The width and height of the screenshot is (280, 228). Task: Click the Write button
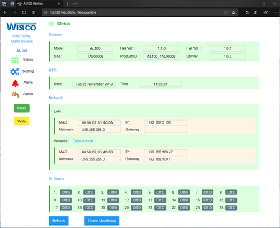22,121
